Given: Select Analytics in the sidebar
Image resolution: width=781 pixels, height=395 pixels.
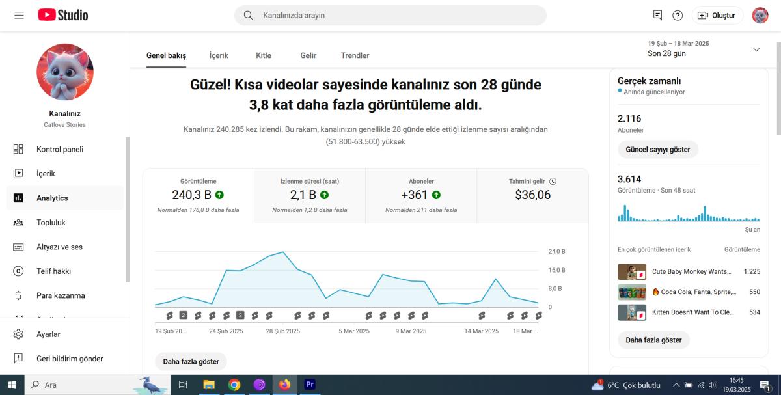Looking at the screenshot, I should pyautogui.click(x=64, y=198).
